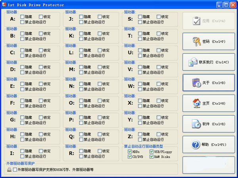The width and height of the screenshot is (238, 178).
Task: Check 锁定 for drive F:
Action: [x=41, y=101]
